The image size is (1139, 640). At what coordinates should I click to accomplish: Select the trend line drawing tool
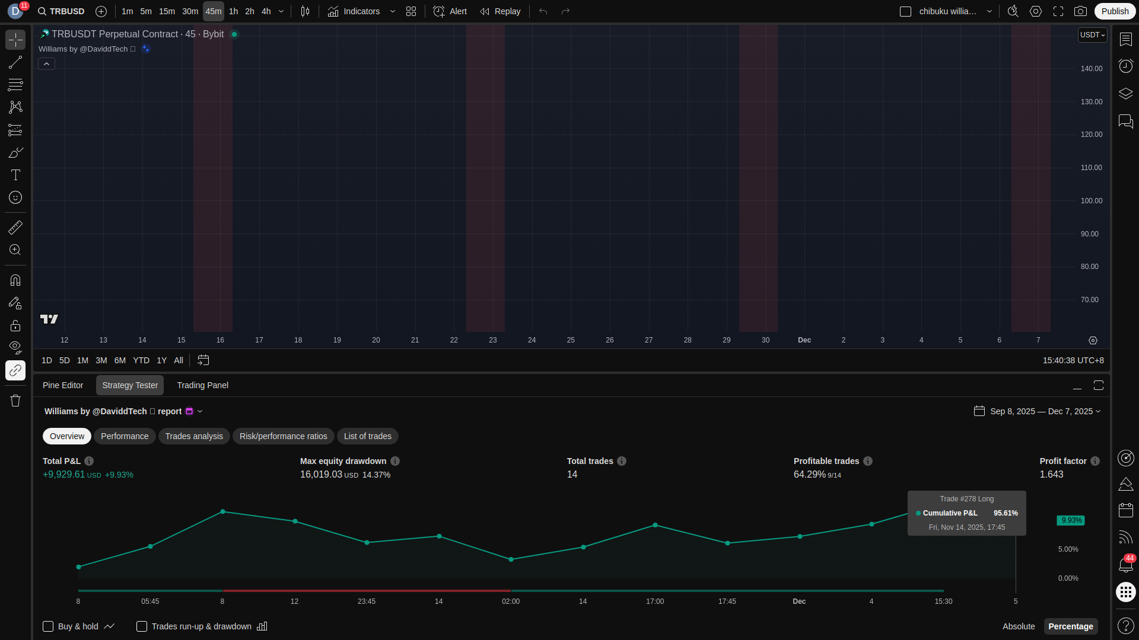(15, 62)
